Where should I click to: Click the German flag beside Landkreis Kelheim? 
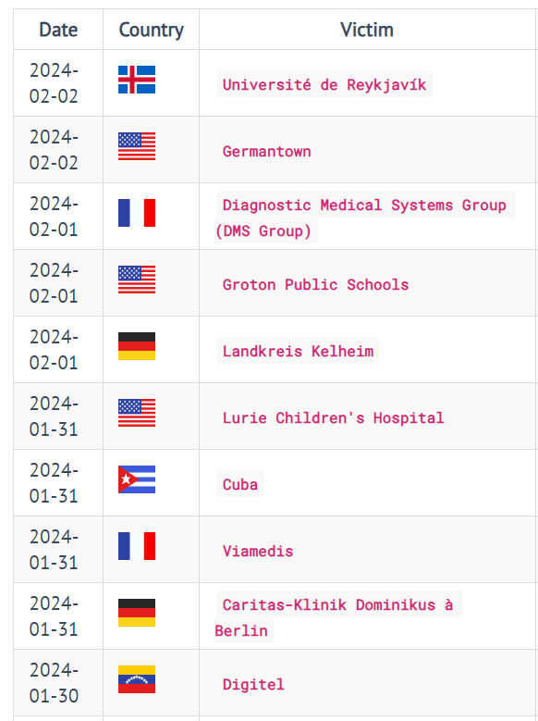(137, 346)
